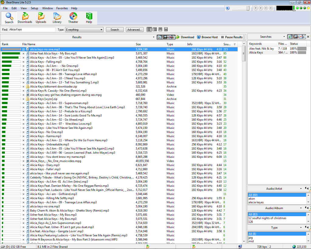Mute audio with the speaker icon
The image size is (311, 249).
[228, 8]
